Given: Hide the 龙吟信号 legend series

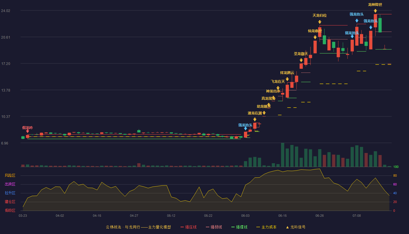Looking at the screenshot, I should [296, 227].
